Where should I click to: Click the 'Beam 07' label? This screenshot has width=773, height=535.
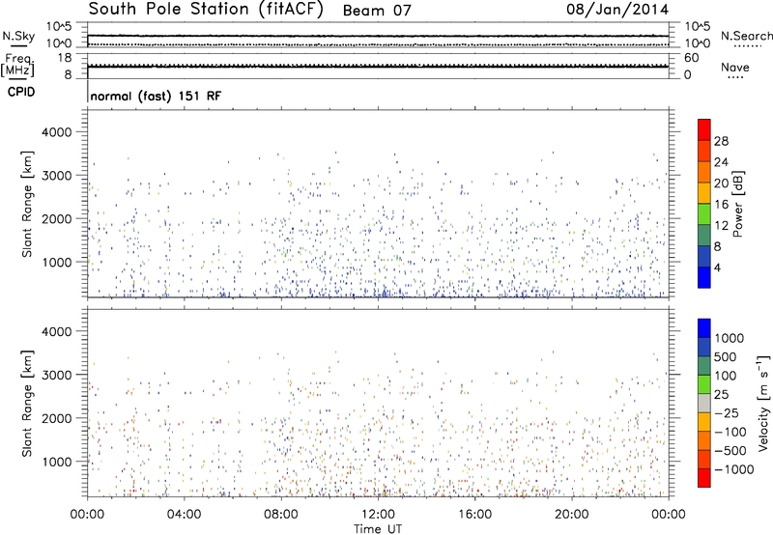click(x=377, y=11)
